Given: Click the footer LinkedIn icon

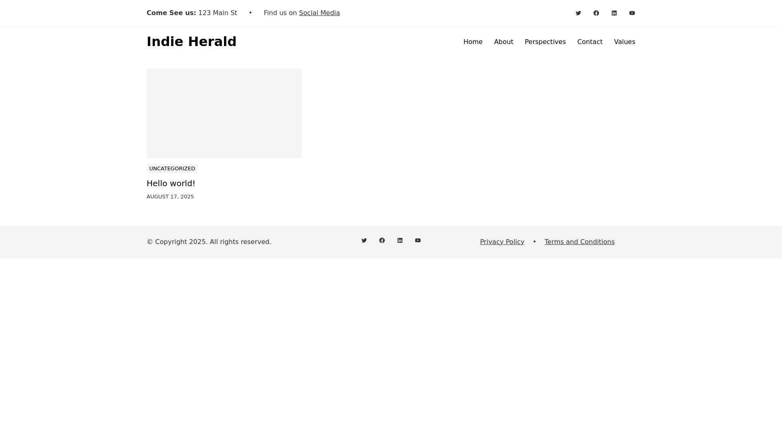Looking at the screenshot, I should coord(400,240).
